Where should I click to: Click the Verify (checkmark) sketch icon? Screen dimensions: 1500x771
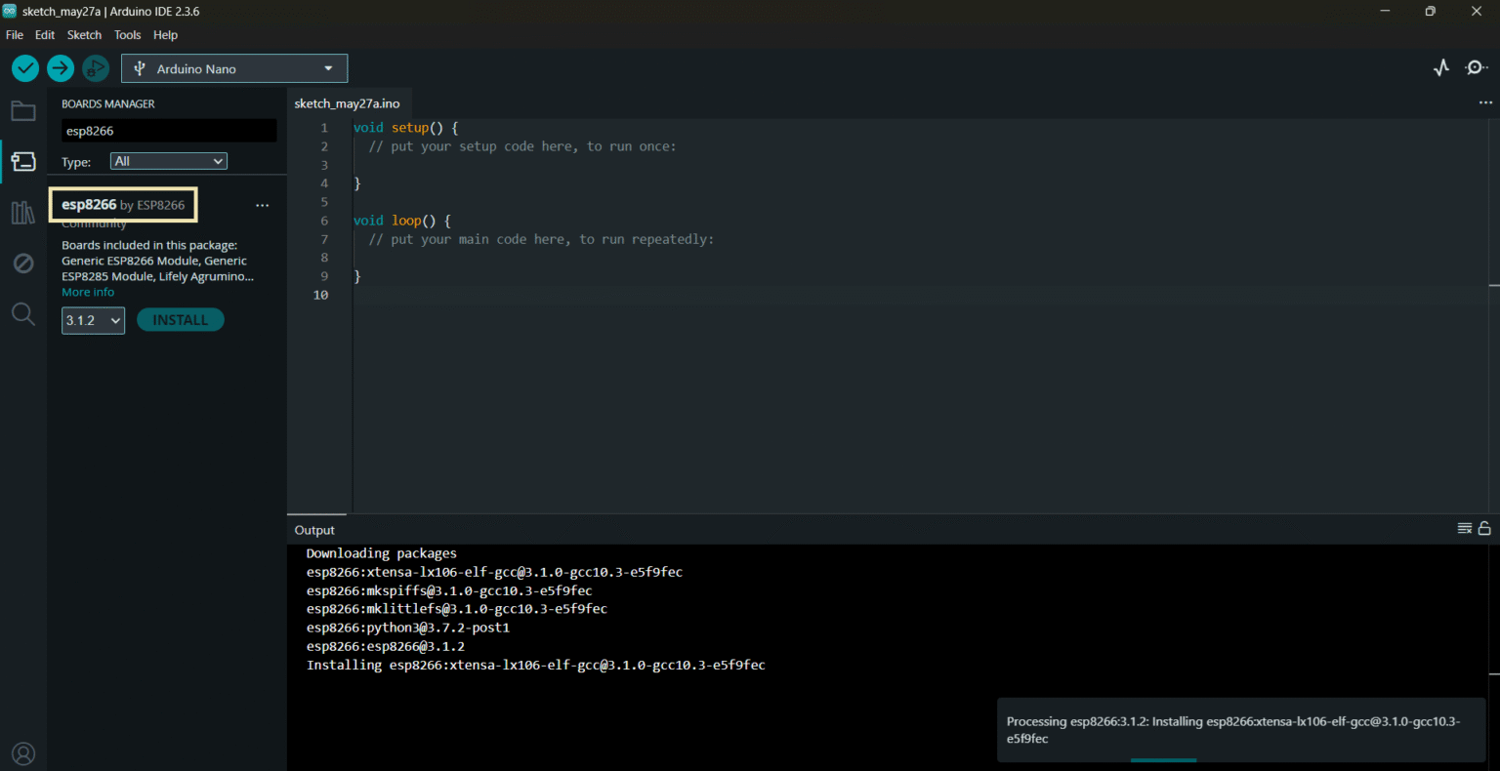tap(24, 68)
